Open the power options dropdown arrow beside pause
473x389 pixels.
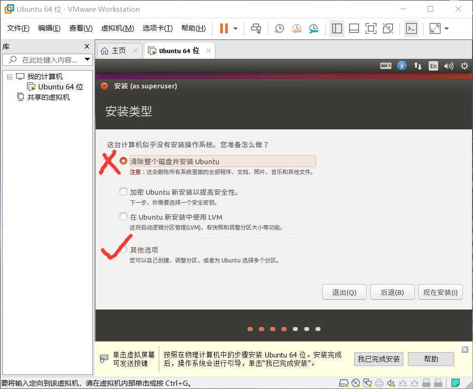[236, 29]
